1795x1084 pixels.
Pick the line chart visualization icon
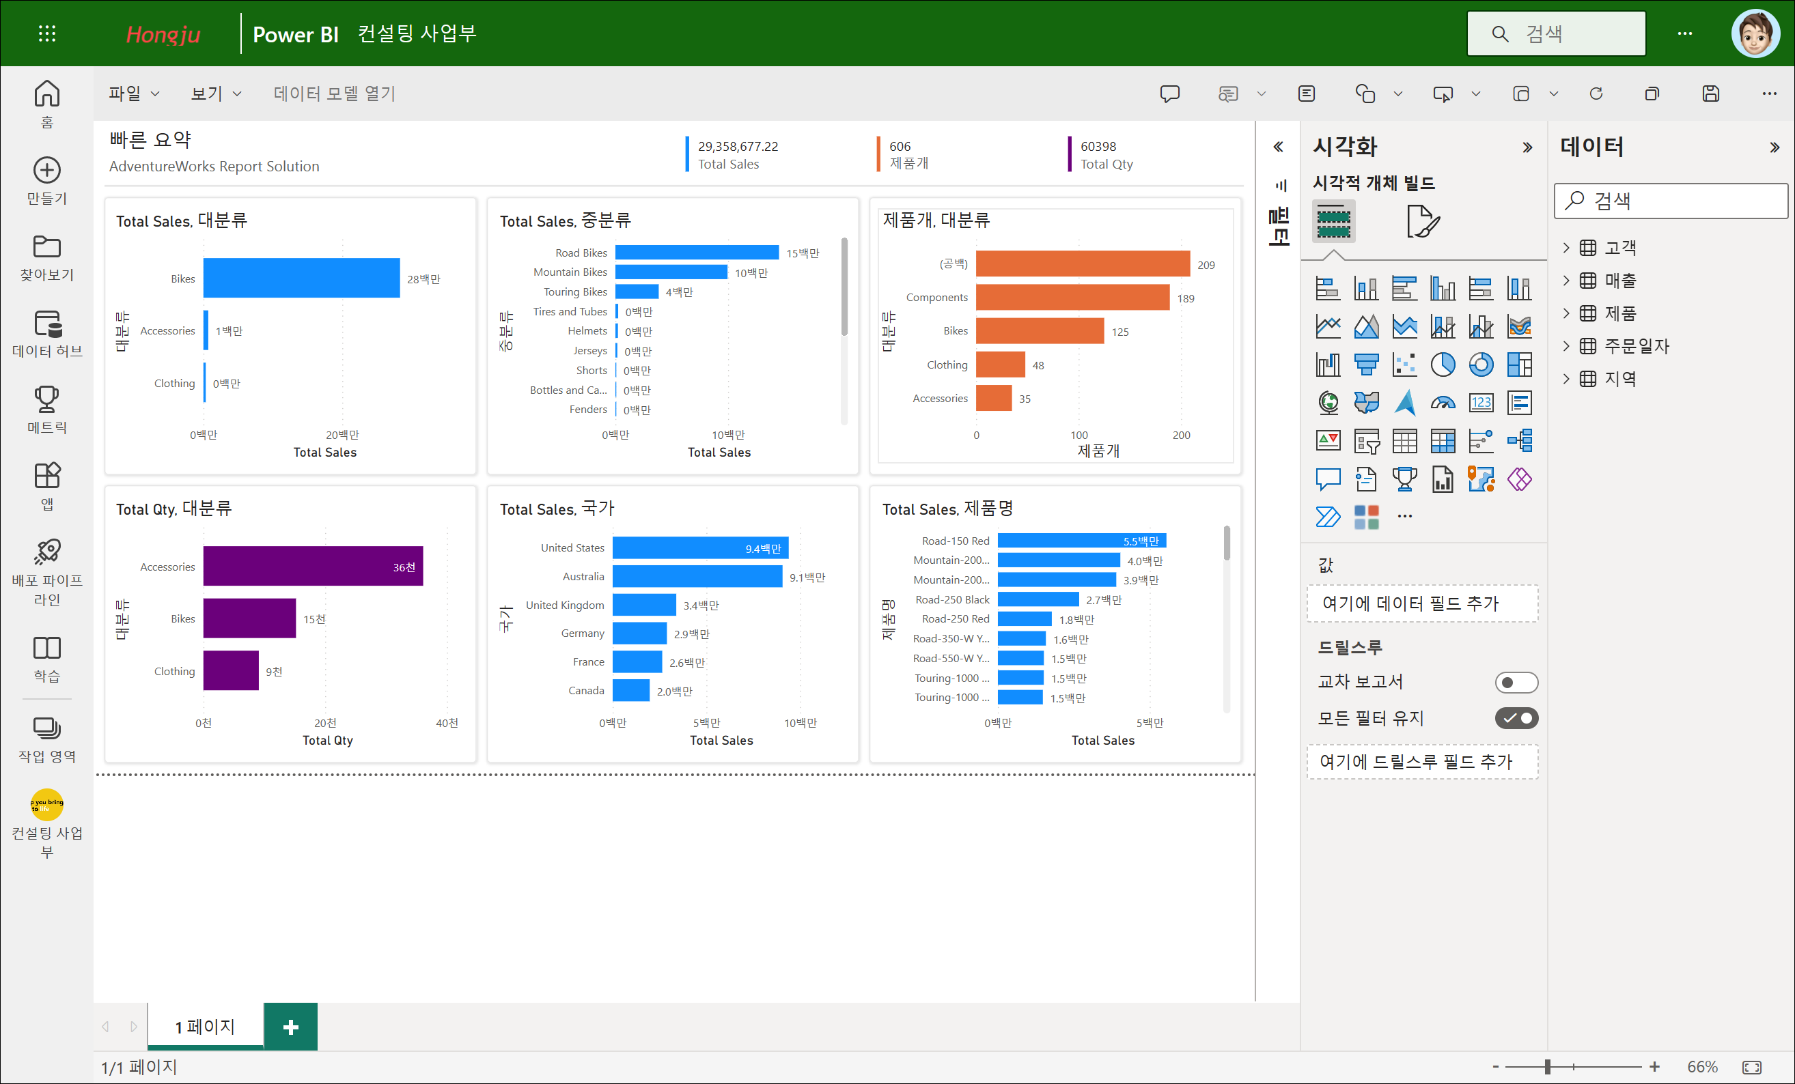pos(1327,326)
